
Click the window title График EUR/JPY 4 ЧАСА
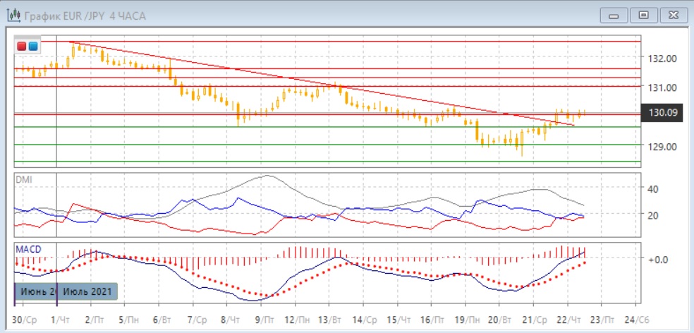pos(85,16)
